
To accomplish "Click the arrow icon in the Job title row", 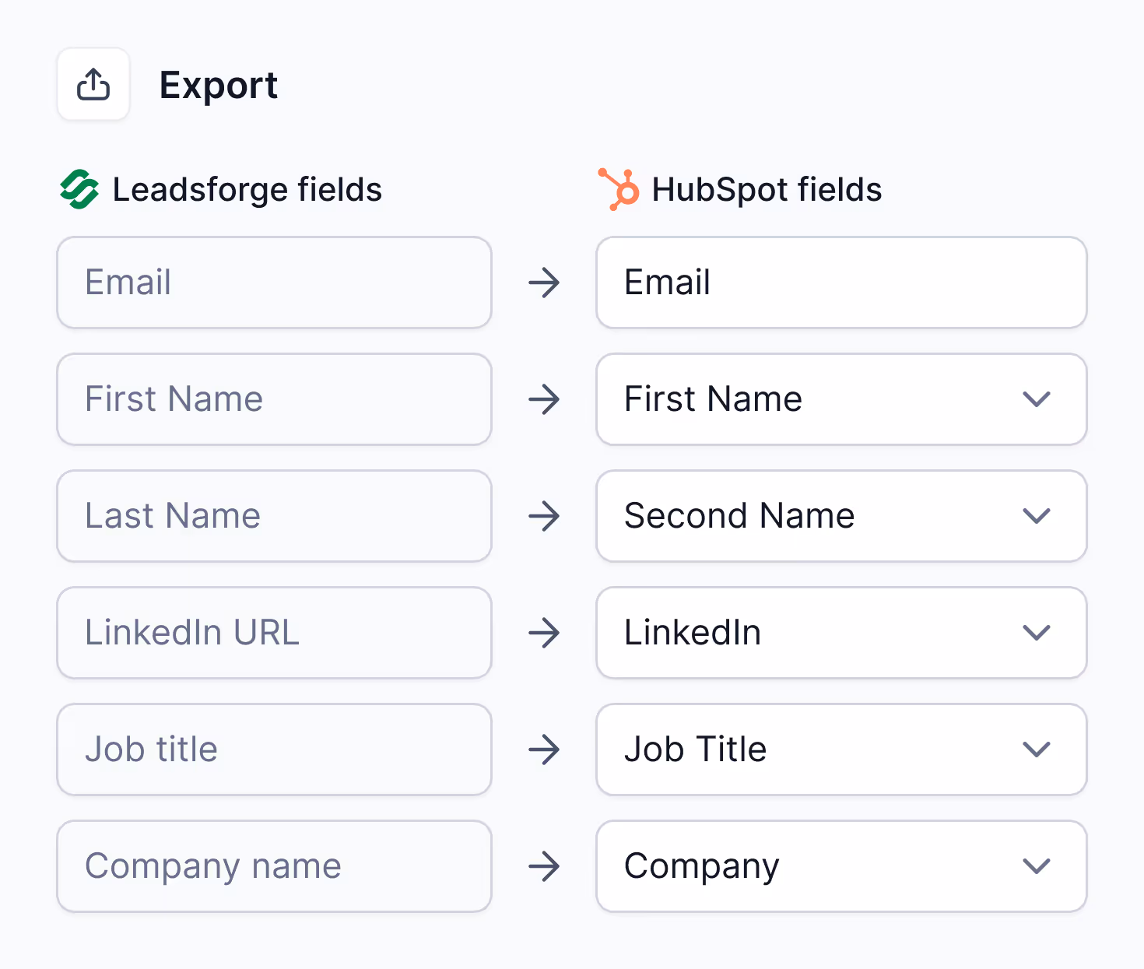I will 544,750.
